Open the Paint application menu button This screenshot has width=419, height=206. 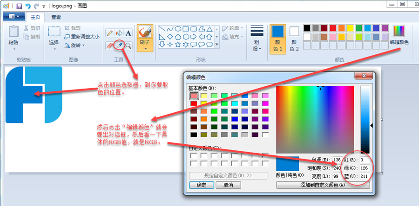pyautogui.click(x=14, y=17)
